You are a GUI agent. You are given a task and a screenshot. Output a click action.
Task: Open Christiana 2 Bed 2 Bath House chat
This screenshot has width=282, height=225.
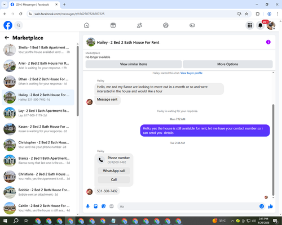(x=38, y=177)
